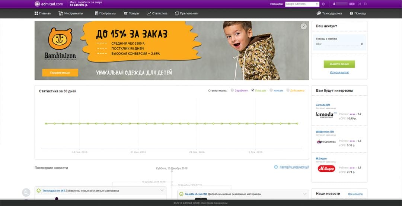The height and width of the screenshot is (206, 402).
Task: Toggle the Заработку statistics checkbox
Action: 232,90
